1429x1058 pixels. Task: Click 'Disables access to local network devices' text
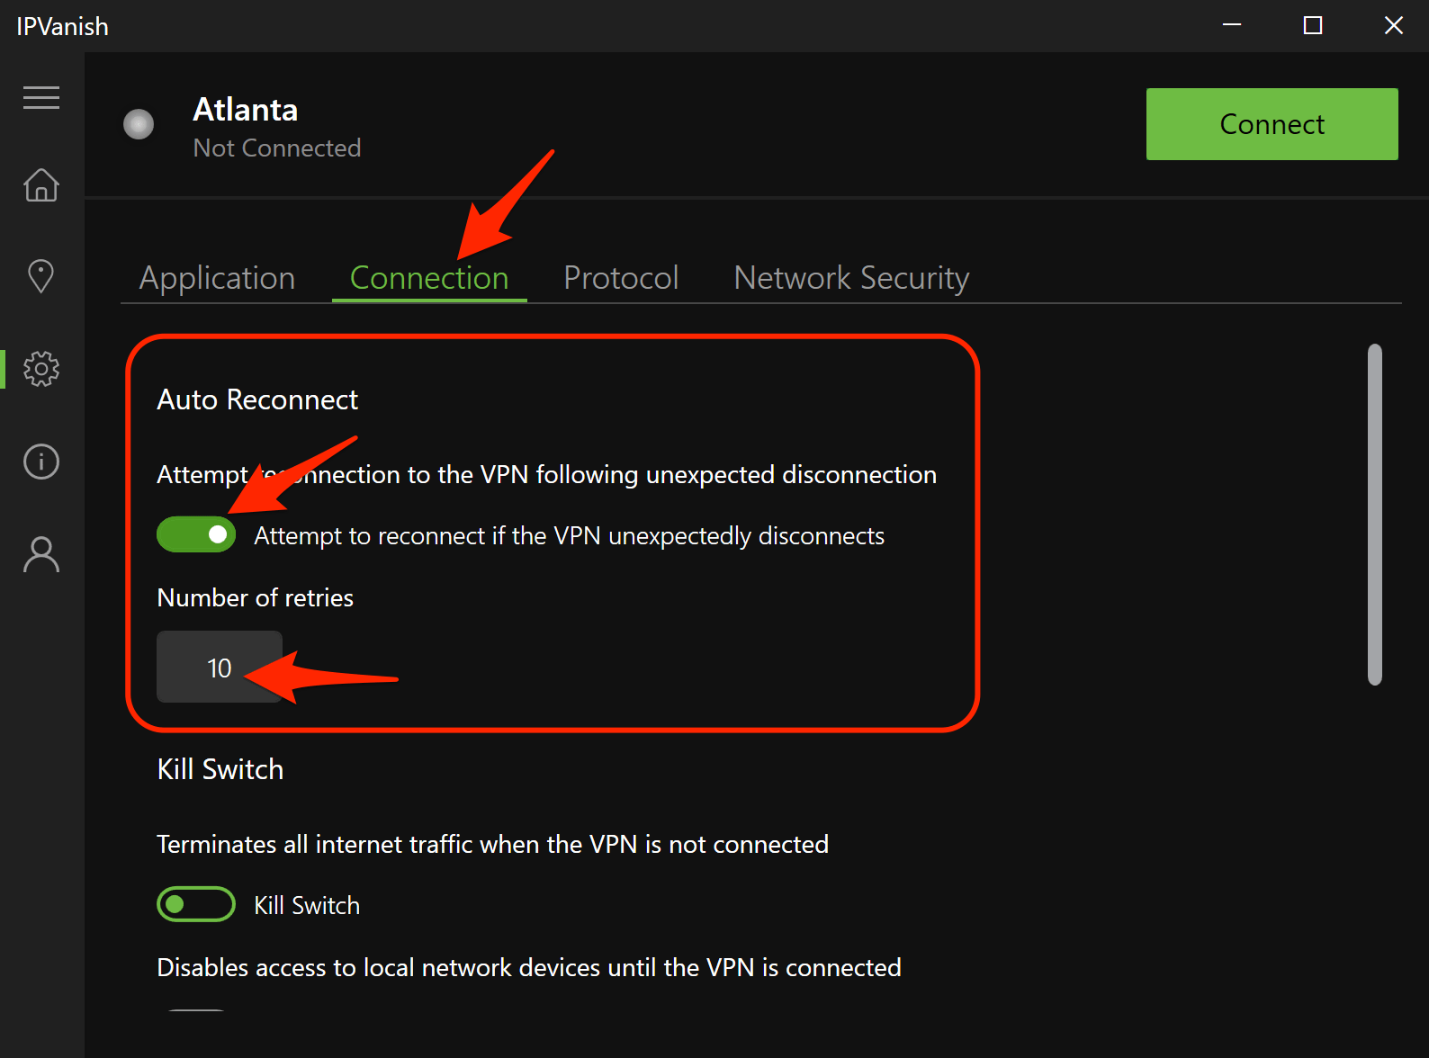tap(529, 967)
